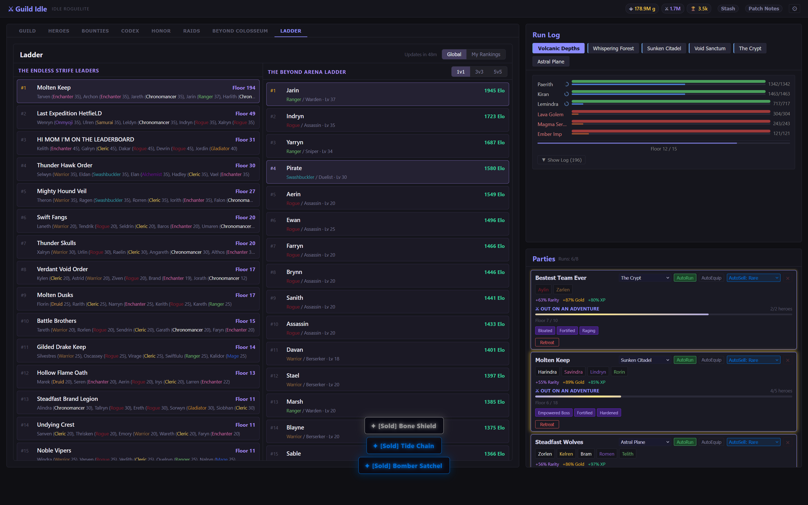
Task: Open the HEROES tab
Action: 59,31
